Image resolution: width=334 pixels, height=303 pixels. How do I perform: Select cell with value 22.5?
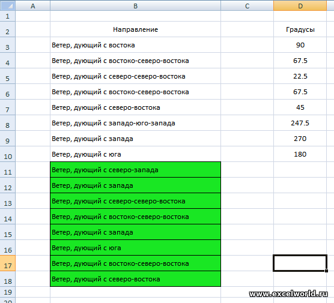[300, 76]
